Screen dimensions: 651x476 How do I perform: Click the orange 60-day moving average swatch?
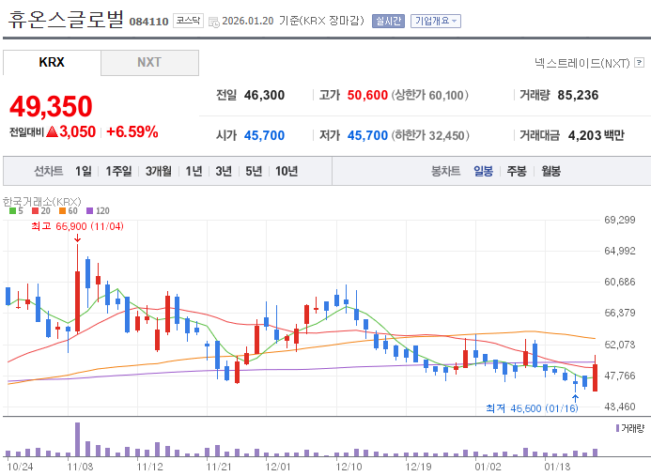(62, 211)
